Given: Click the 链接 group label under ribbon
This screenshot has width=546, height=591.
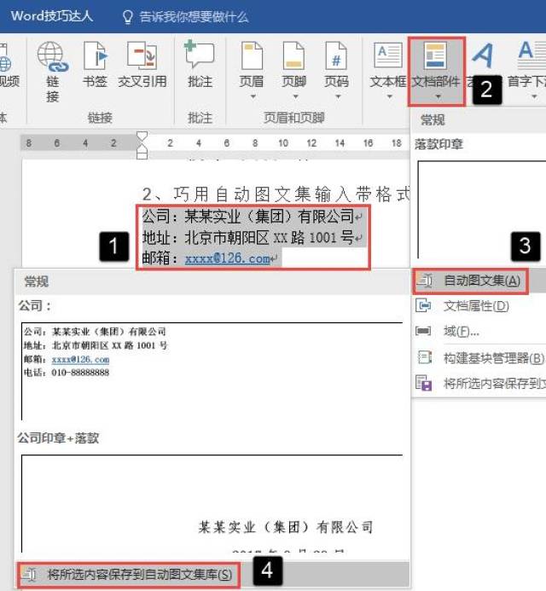Looking at the screenshot, I should [x=100, y=118].
